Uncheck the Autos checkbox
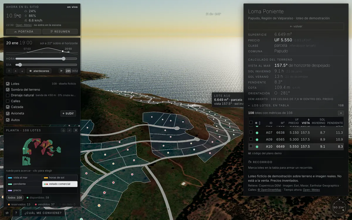This screenshot has width=352, height=220. point(8,120)
